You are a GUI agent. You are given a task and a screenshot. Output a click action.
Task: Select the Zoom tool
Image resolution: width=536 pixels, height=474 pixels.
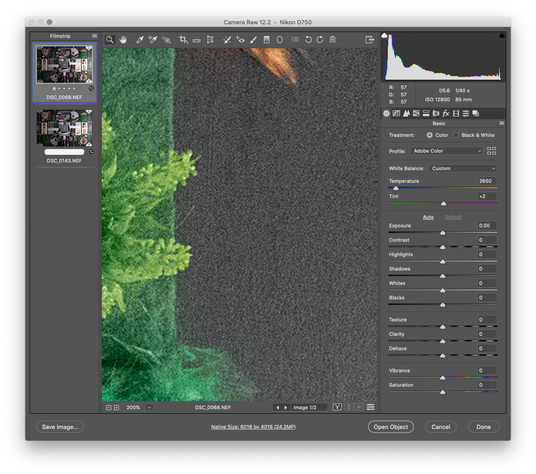110,40
